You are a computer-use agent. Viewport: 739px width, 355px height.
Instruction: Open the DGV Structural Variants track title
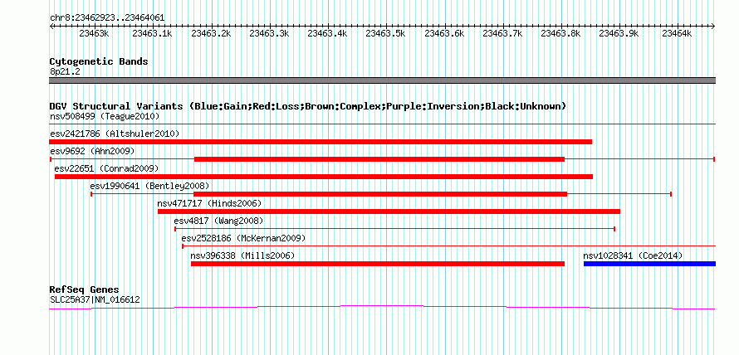pyautogui.click(x=308, y=106)
